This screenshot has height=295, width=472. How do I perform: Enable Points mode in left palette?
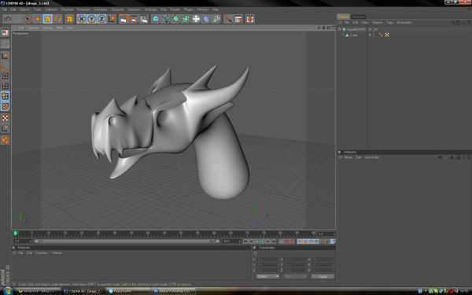[x=6, y=76]
